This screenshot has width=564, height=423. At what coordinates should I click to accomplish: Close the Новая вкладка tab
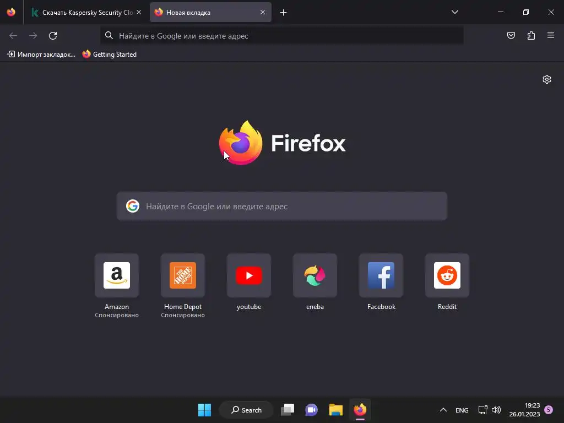pyautogui.click(x=263, y=12)
